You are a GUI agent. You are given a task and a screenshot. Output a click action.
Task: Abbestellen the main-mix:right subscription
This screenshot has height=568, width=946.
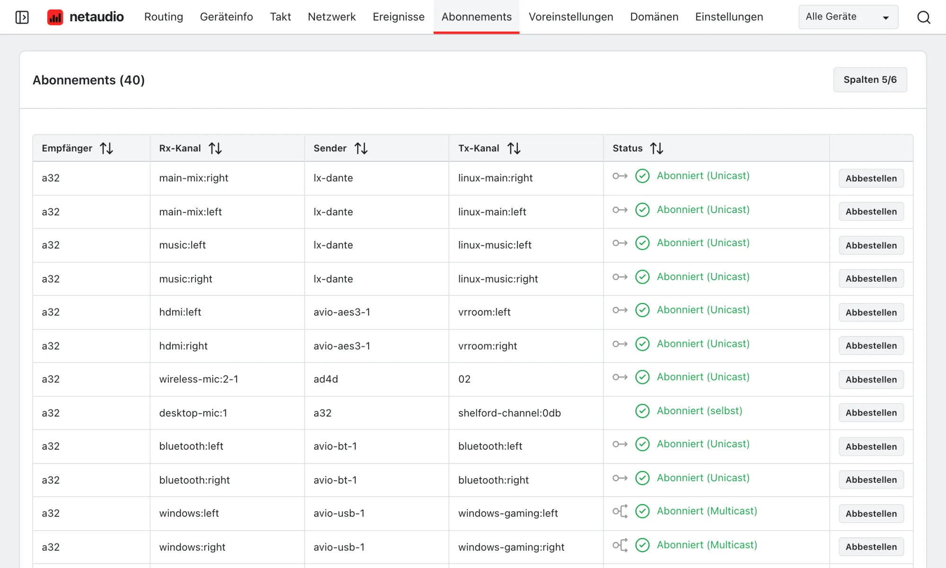(871, 178)
